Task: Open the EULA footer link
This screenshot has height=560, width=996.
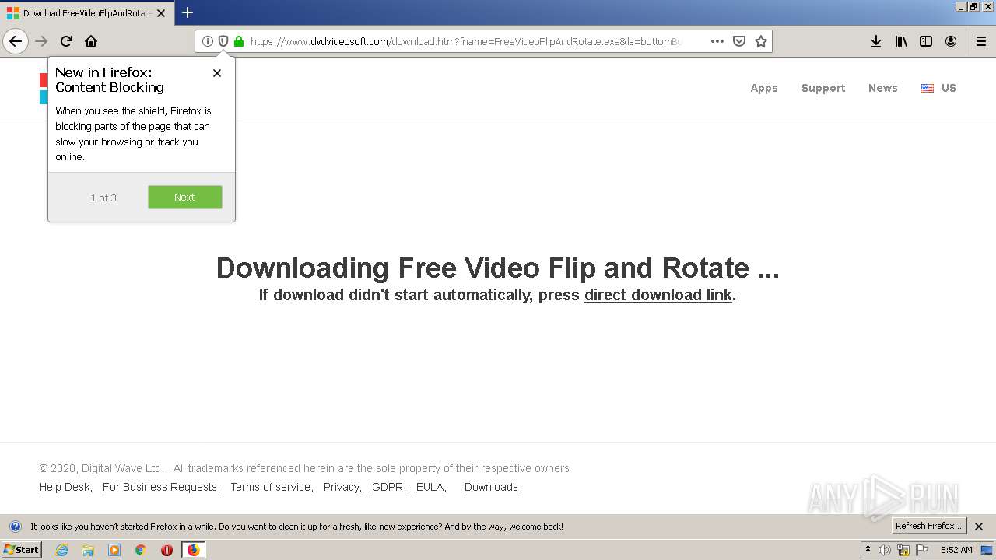Action: [431, 487]
